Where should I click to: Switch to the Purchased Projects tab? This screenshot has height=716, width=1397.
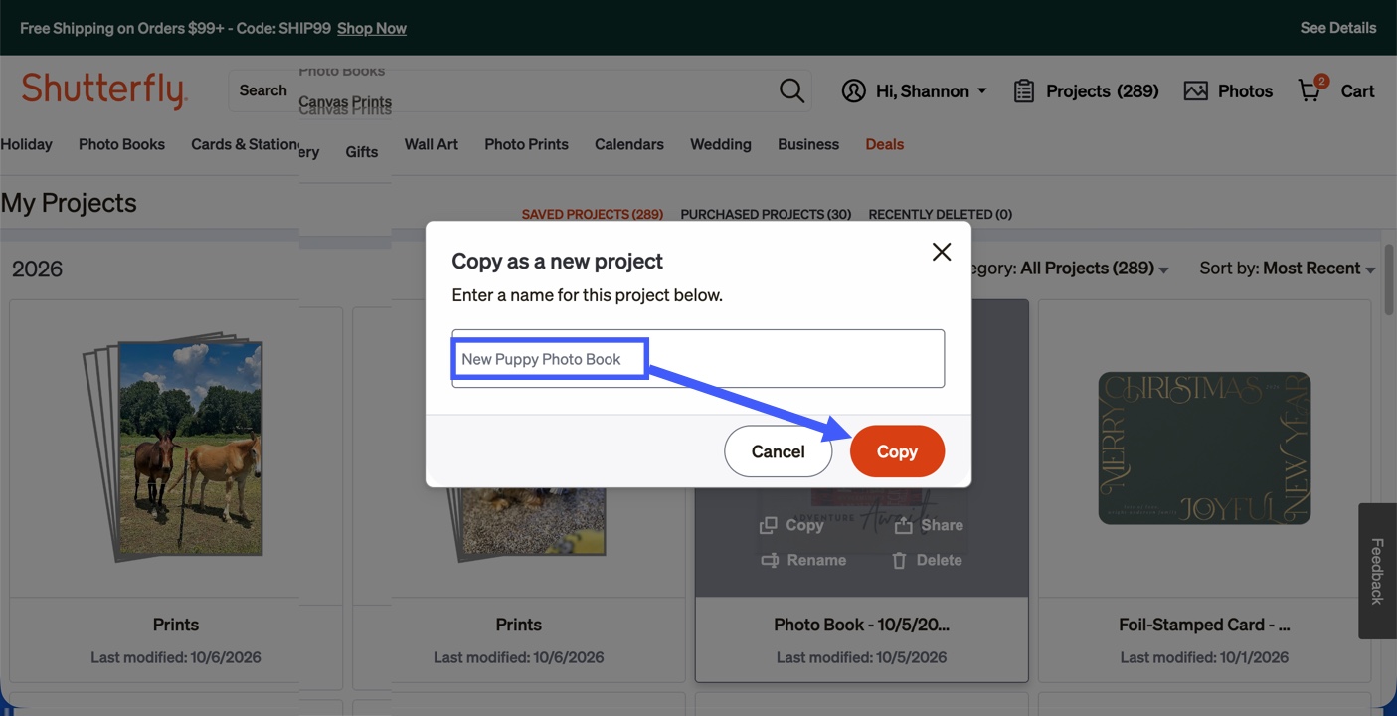coord(766,214)
